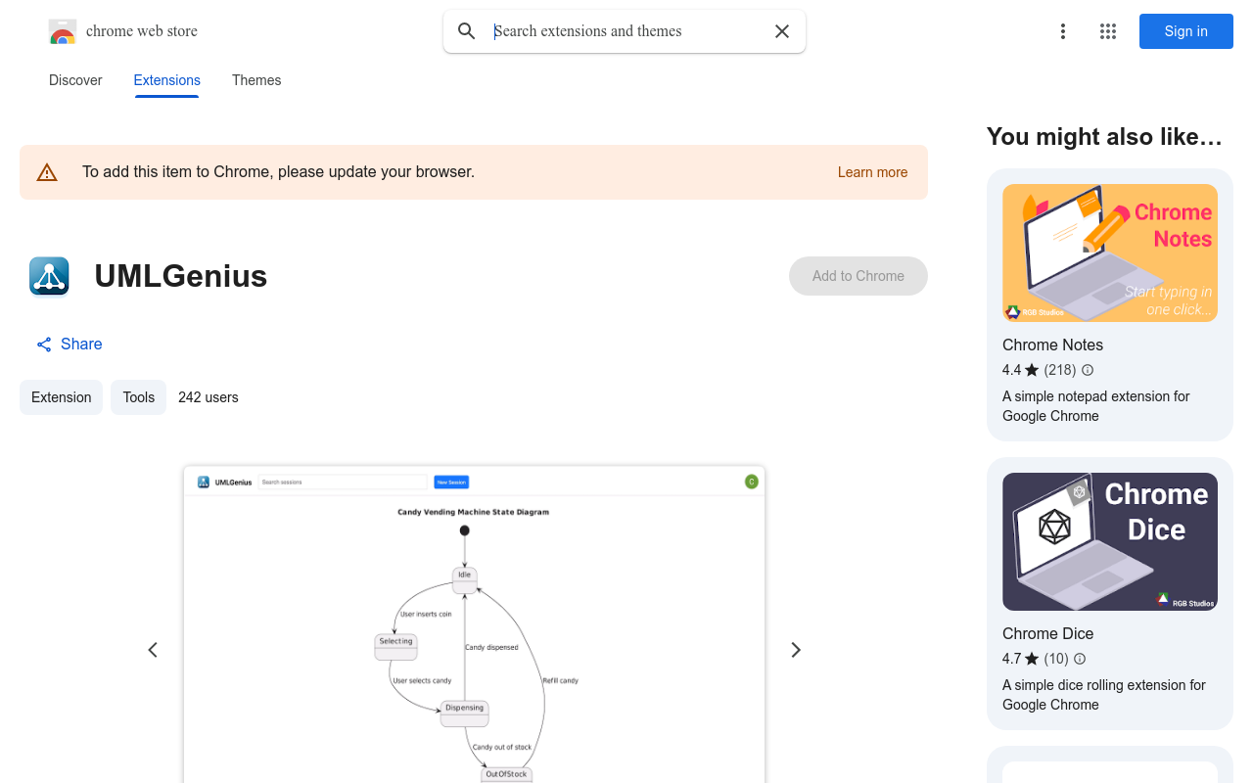Click the Sign in button
This screenshot has width=1253, height=783.
coord(1186,31)
